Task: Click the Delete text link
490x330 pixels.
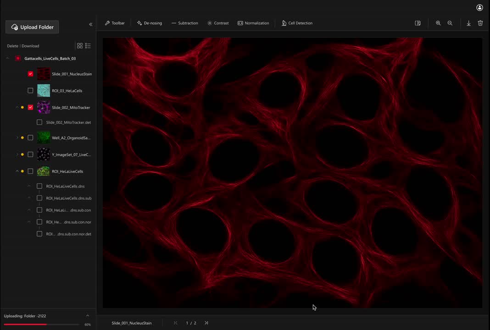Action: [12, 46]
